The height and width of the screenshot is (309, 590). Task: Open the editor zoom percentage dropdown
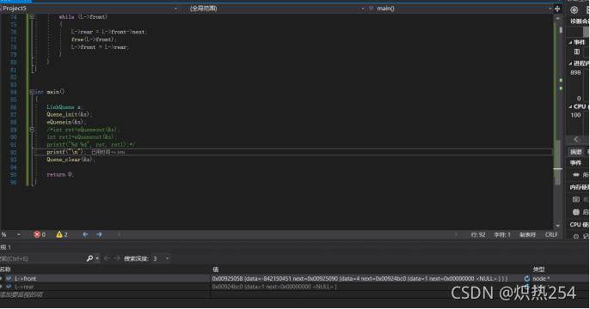[x=18, y=234]
